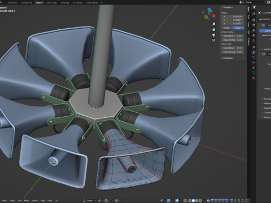The width and height of the screenshot is (271, 203).
Task: Click the green negative Y gizmo circle
Action: coord(206,17)
